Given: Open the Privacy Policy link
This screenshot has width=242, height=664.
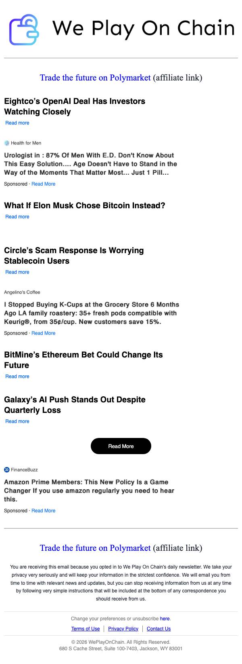Looking at the screenshot, I should tap(123, 629).
